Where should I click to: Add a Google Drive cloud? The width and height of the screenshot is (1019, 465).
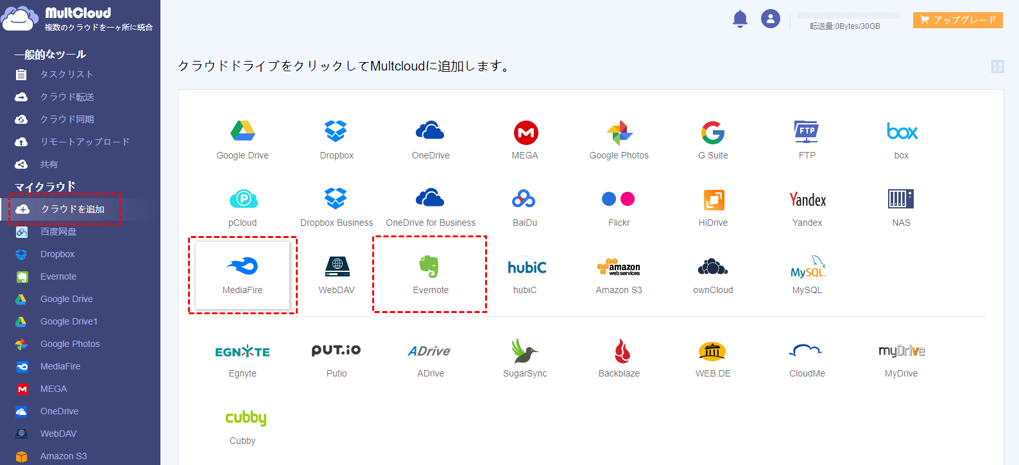pyautogui.click(x=243, y=140)
